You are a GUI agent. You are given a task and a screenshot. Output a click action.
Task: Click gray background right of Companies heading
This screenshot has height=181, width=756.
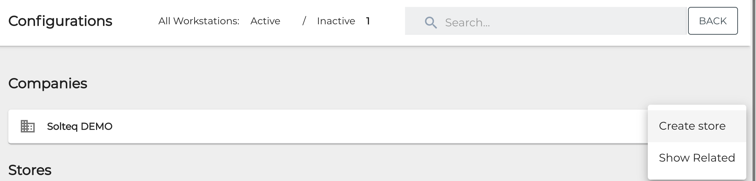tap(347, 84)
